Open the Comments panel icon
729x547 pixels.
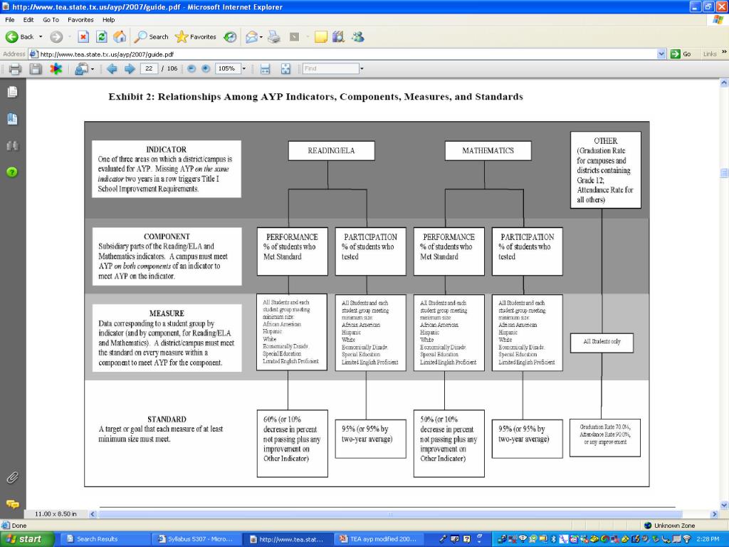(x=13, y=504)
